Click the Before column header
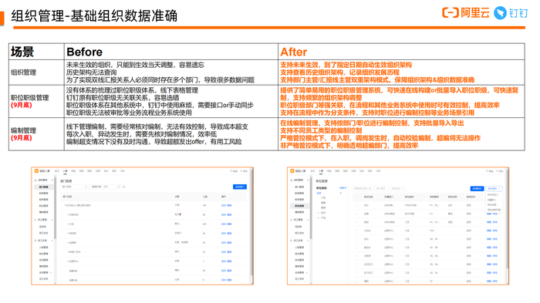The image size is (540, 303). [170, 52]
